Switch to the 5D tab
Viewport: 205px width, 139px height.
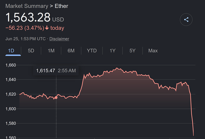[31, 51]
